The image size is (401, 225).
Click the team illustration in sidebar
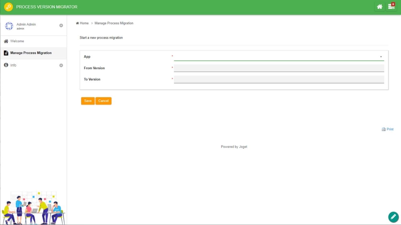pos(33,208)
